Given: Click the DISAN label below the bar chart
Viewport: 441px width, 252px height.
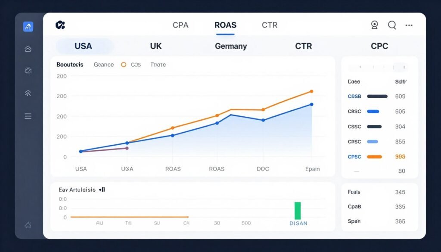Looking at the screenshot, I should pos(298,224).
